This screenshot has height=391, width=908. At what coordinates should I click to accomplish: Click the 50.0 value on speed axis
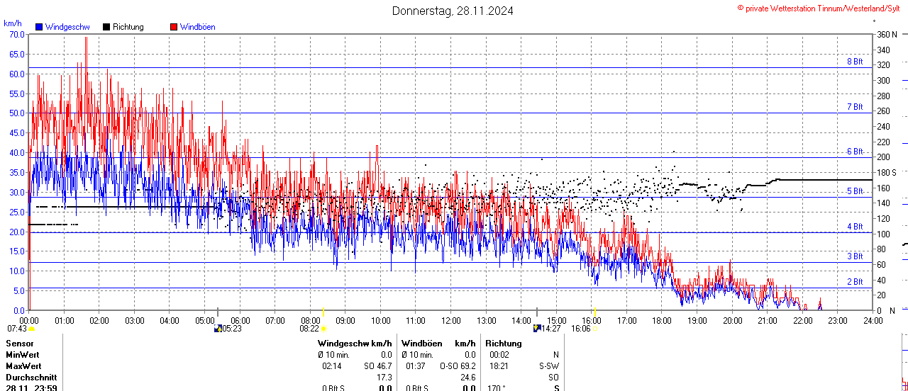[16, 113]
